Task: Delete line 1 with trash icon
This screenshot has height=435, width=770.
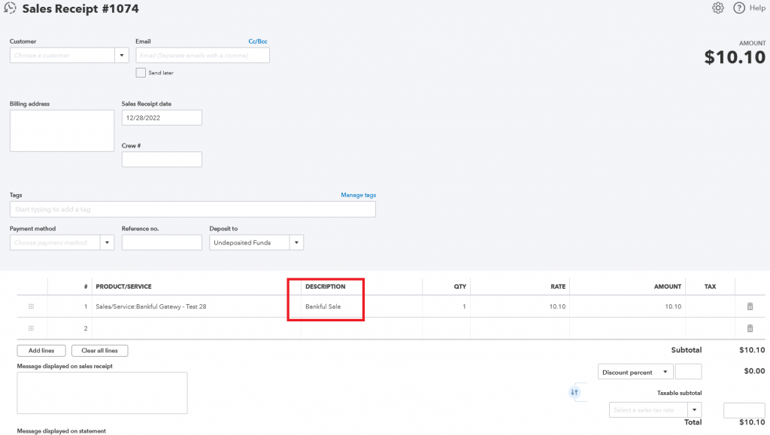Action: point(750,306)
